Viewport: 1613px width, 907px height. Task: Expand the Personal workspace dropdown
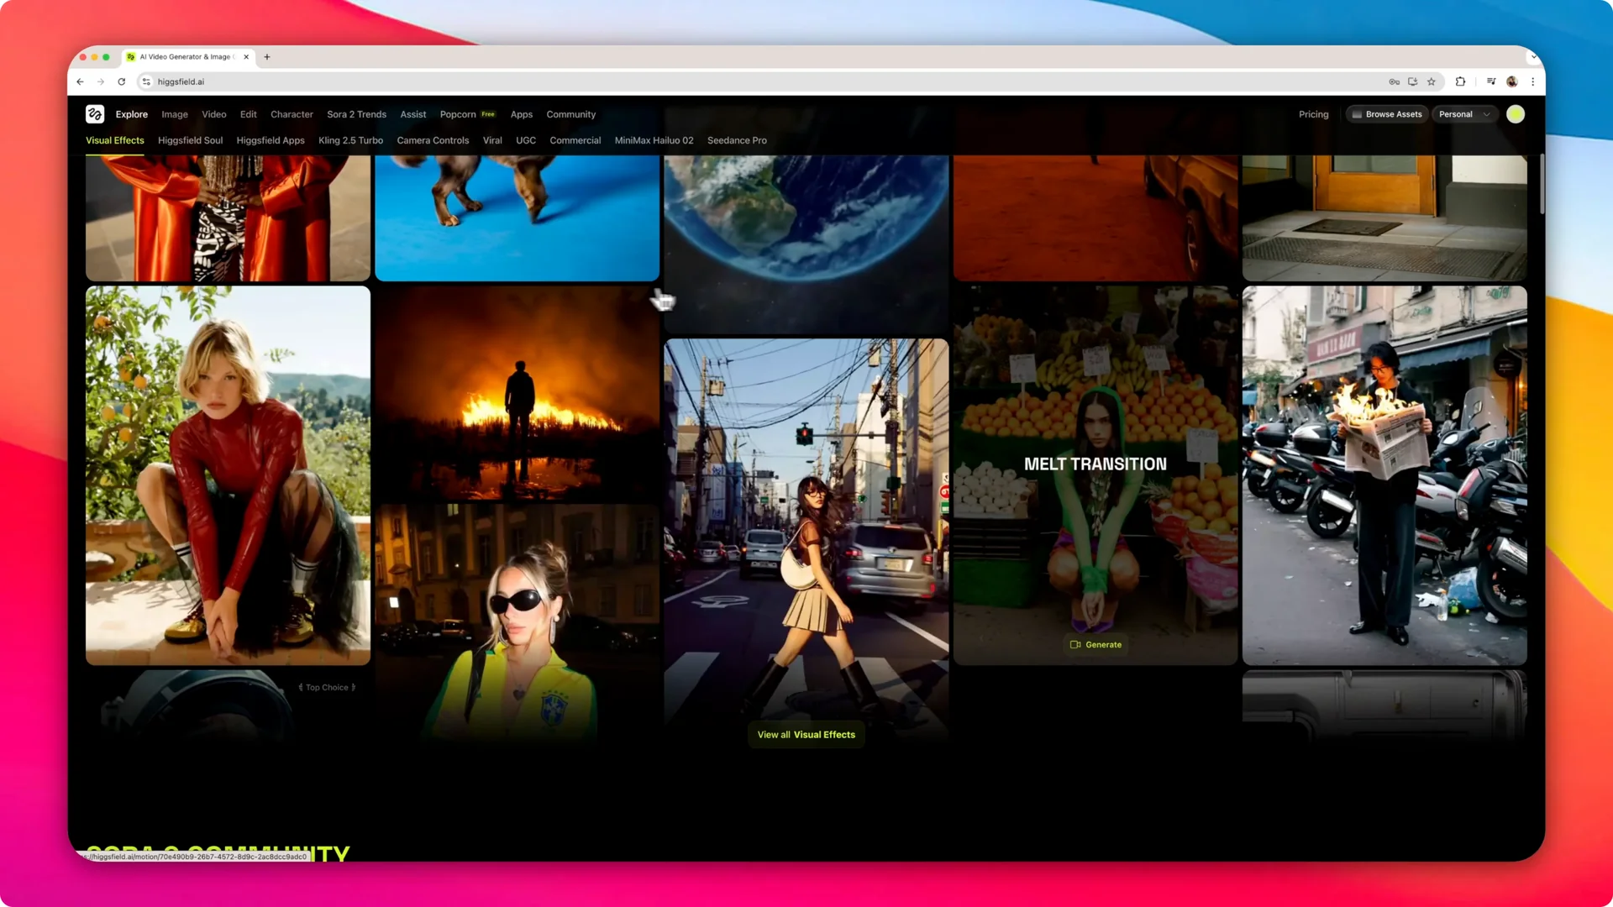click(1464, 113)
